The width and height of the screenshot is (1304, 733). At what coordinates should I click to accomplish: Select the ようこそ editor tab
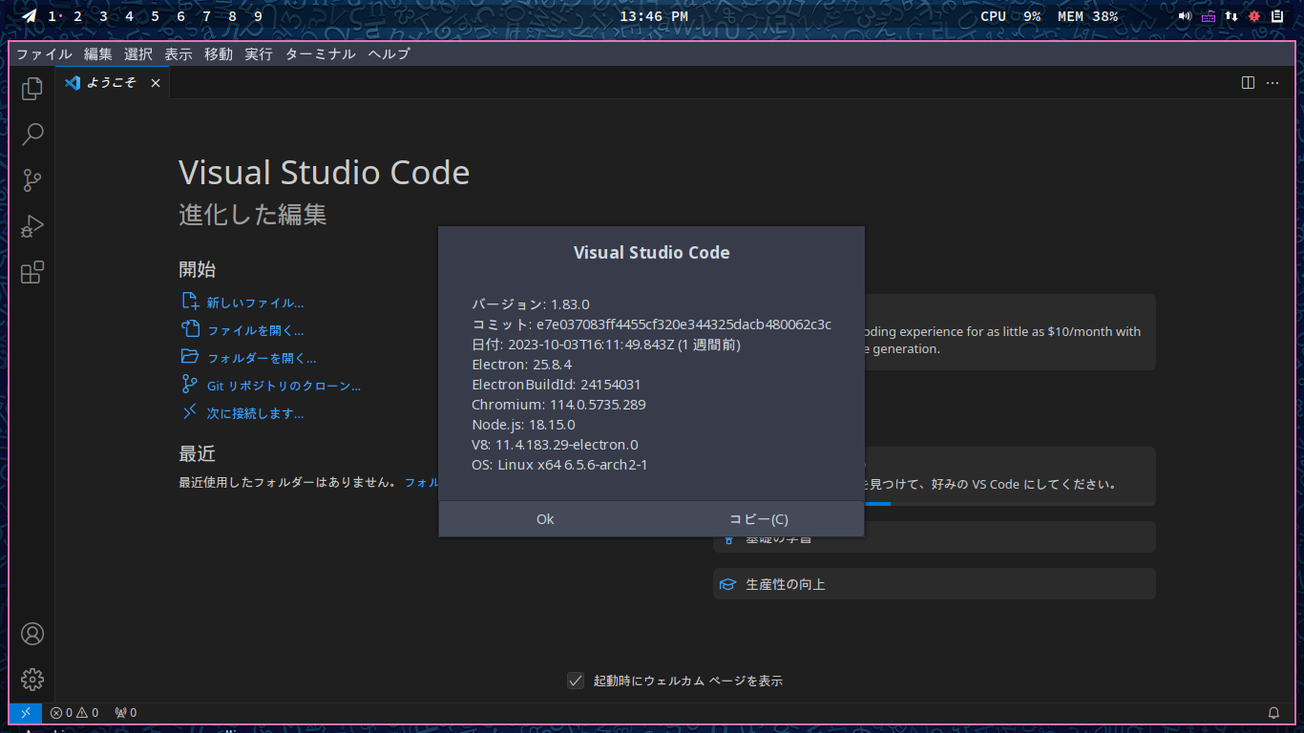113,83
